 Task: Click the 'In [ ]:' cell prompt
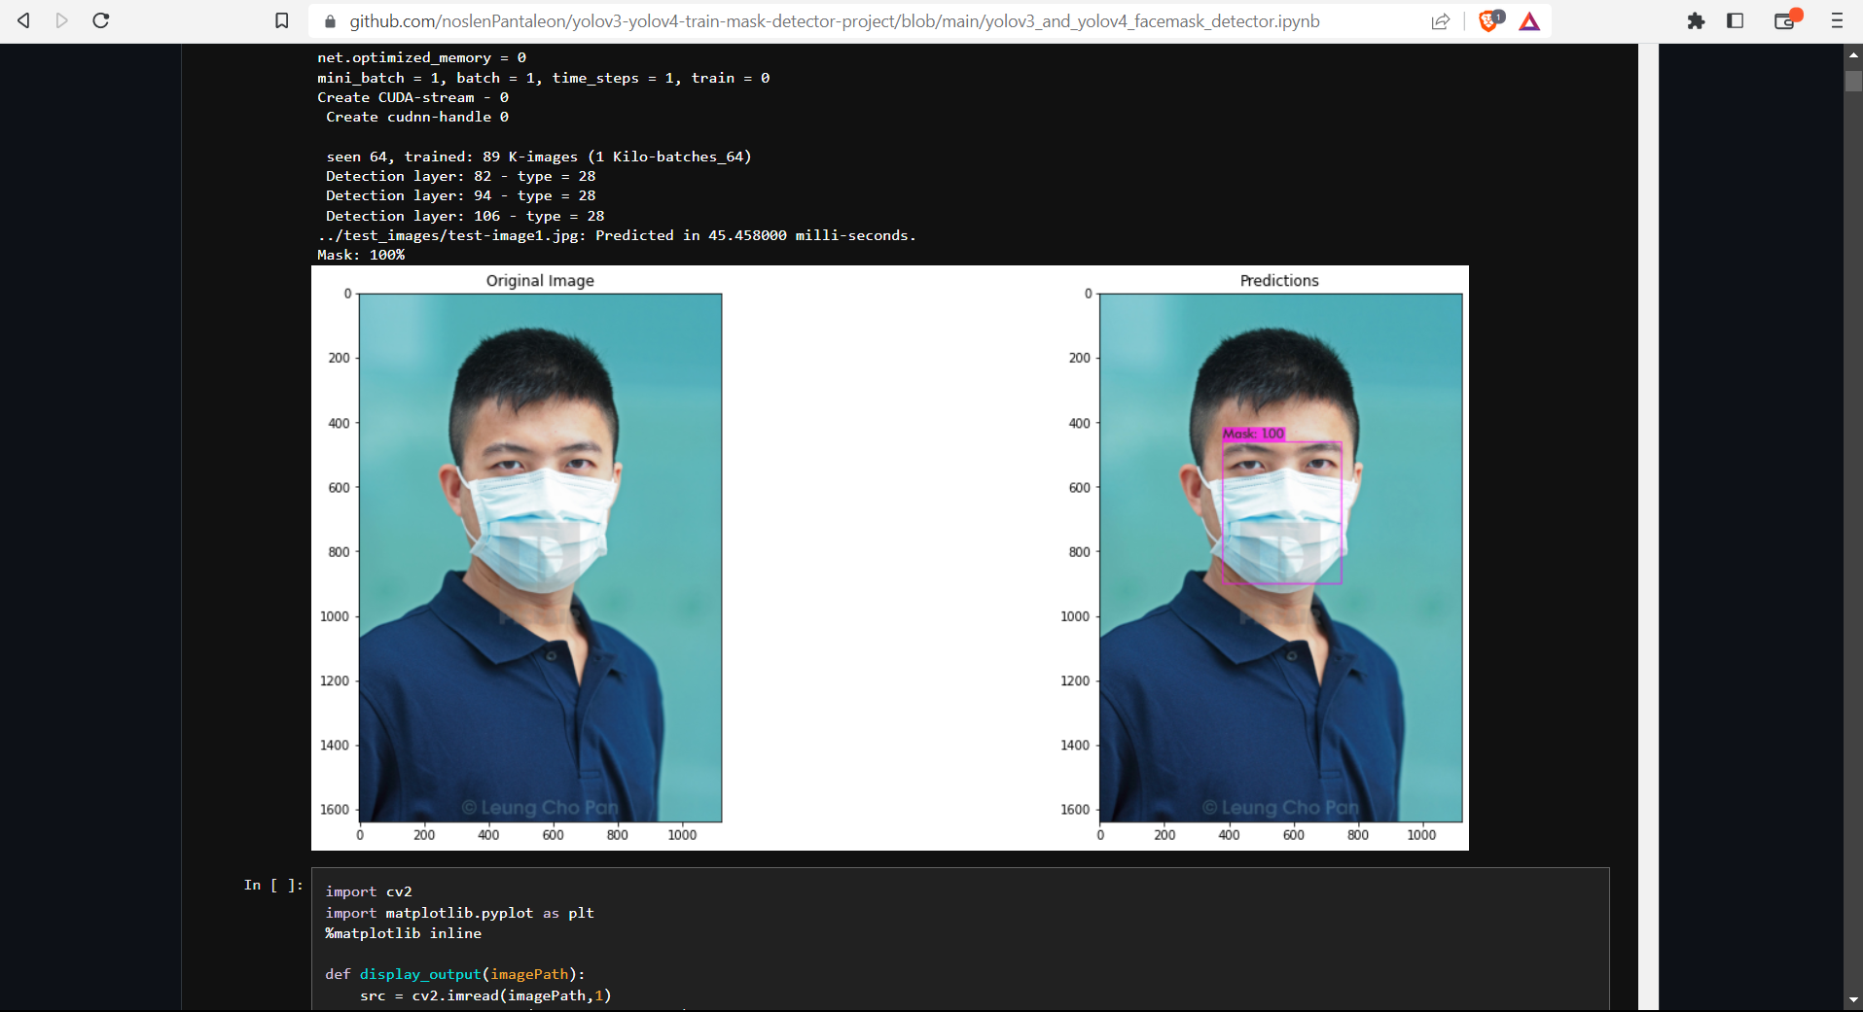[273, 885]
